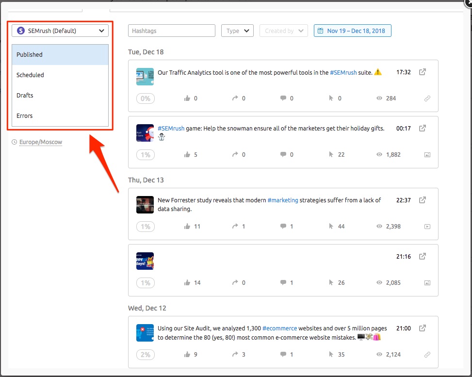Click image-type icon on snowman game post

pyautogui.click(x=427, y=155)
